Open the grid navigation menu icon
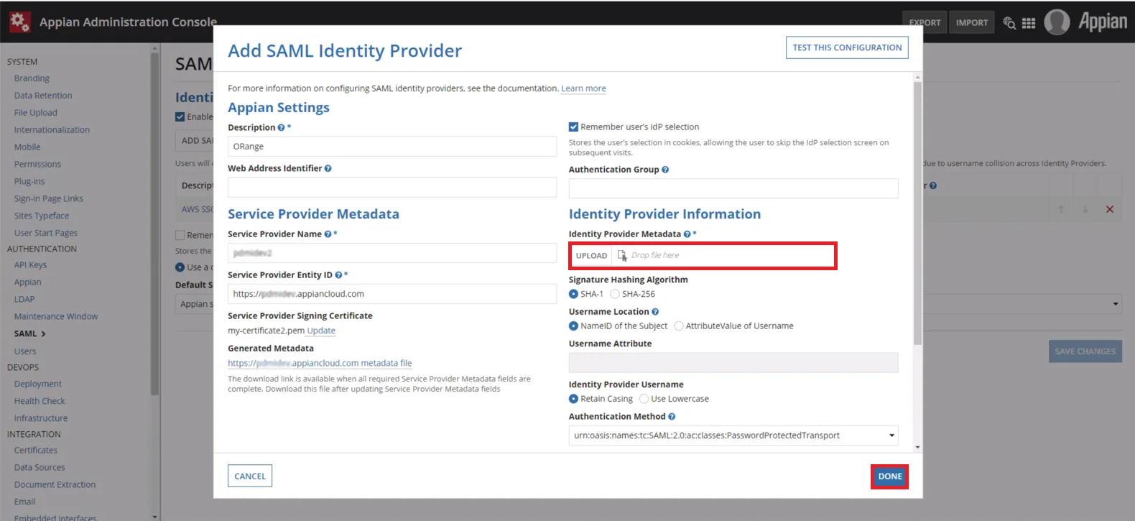Image resolution: width=1135 pixels, height=521 pixels. click(1029, 23)
